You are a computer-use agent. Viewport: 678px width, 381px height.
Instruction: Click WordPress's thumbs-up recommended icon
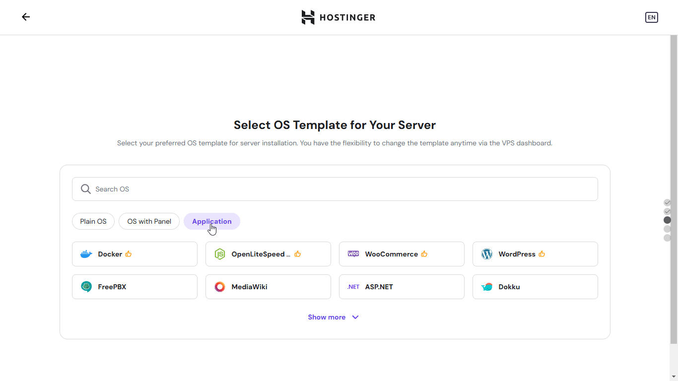pos(542,254)
